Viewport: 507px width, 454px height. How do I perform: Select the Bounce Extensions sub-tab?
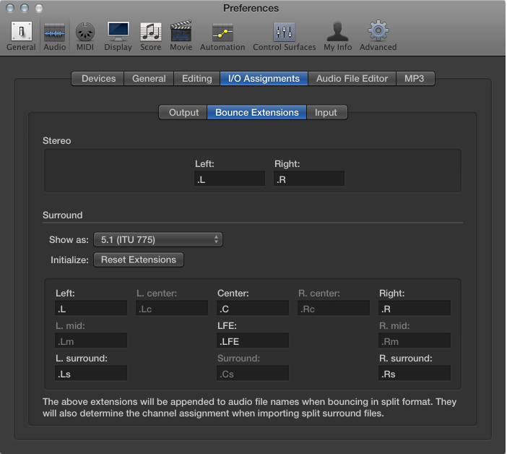(256, 112)
